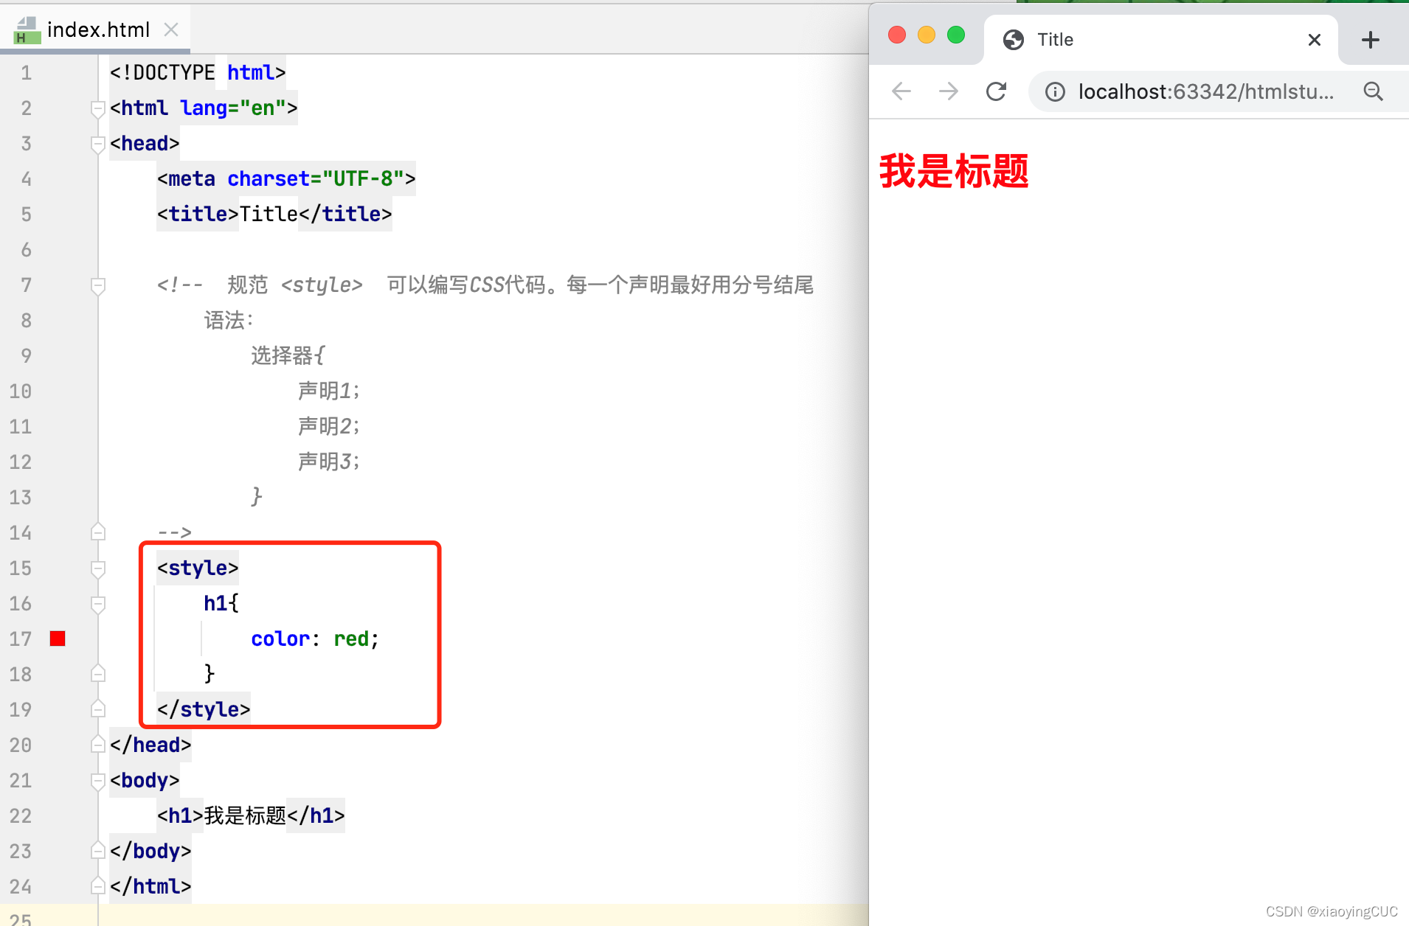Click the comment end fold marker on line 14
Screen dimensions: 1409x926
pyautogui.click(x=97, y=532)
